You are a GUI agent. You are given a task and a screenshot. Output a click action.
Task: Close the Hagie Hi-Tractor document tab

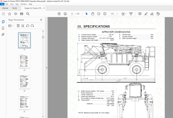click(44, 8)
